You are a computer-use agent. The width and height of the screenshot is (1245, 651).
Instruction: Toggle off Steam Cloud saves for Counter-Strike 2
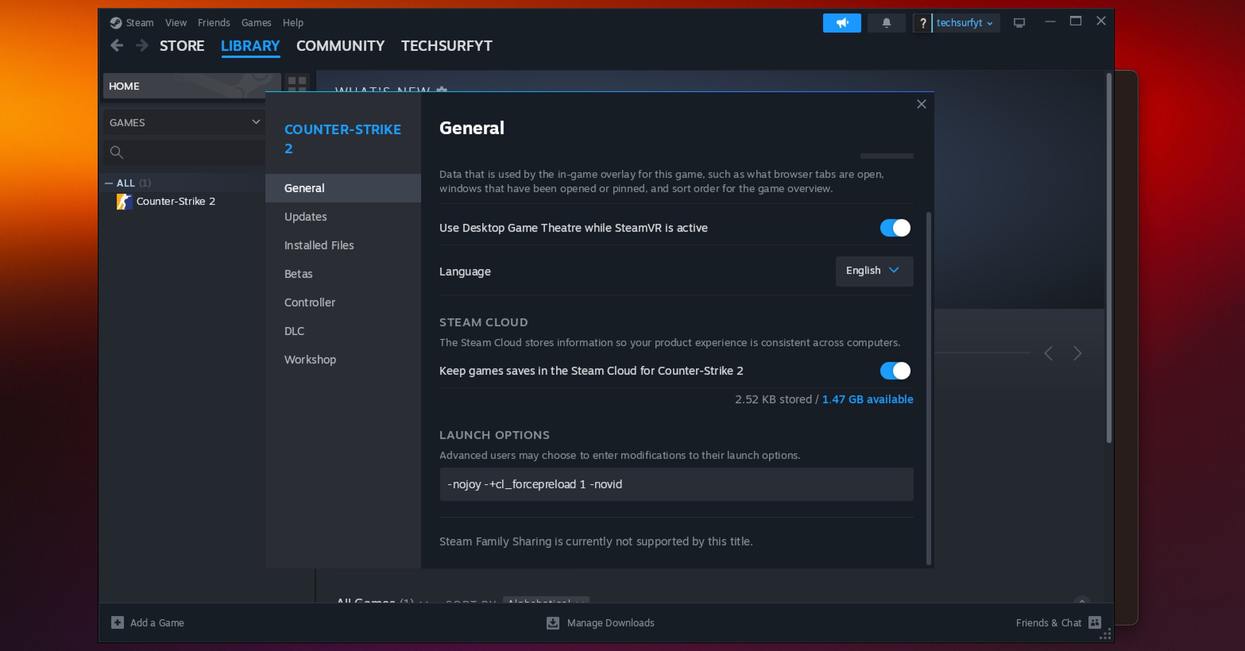[x=894, y=371]
